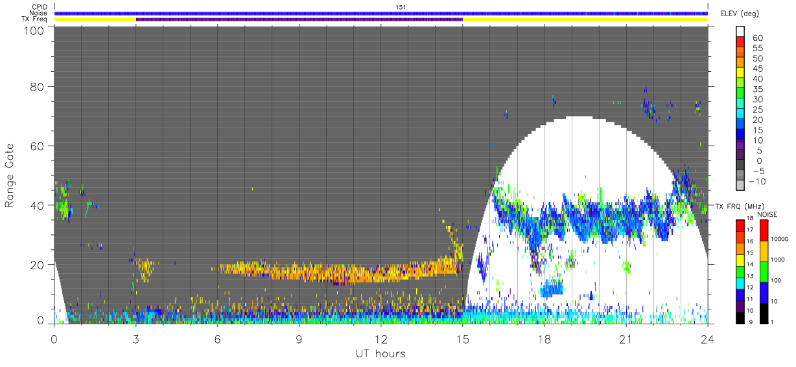
Task: Click the NOISE legend title
Action: [768, 214]
